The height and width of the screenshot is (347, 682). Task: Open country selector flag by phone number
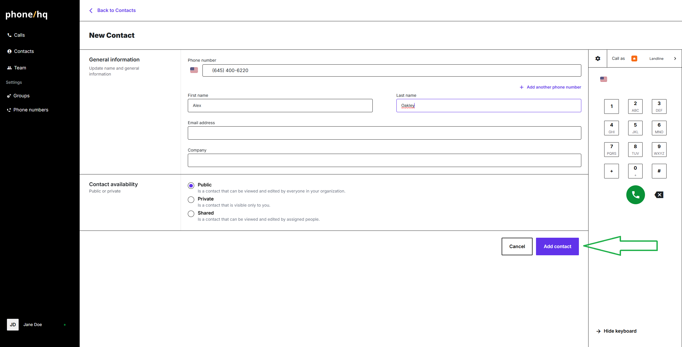[194, 70]
